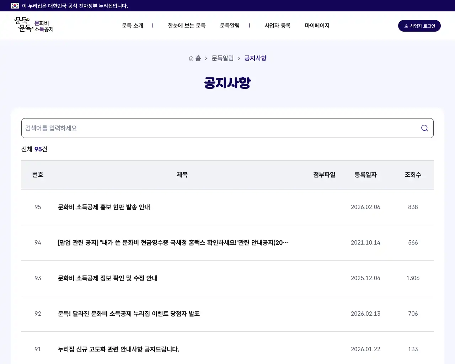Open notice 92 이벤트 당첨자 발표

(x=128, y=314)
